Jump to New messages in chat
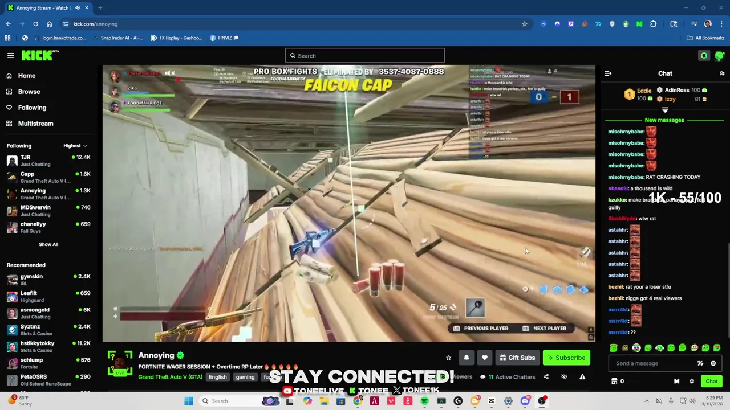 pyautogui.click(x=664, y=120)
